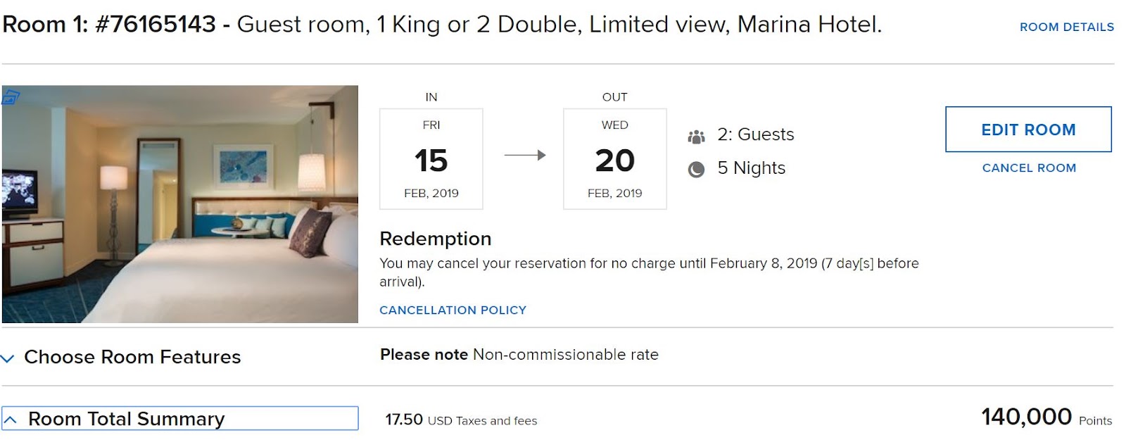
Task: Click the 140,000 Points total
Action: point(1046,417)
